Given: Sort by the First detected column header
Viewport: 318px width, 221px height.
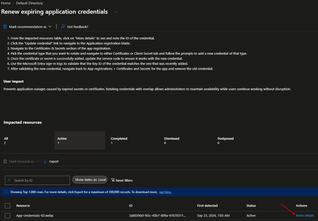Looking at the screenshot, I should [x=207, y=206].
